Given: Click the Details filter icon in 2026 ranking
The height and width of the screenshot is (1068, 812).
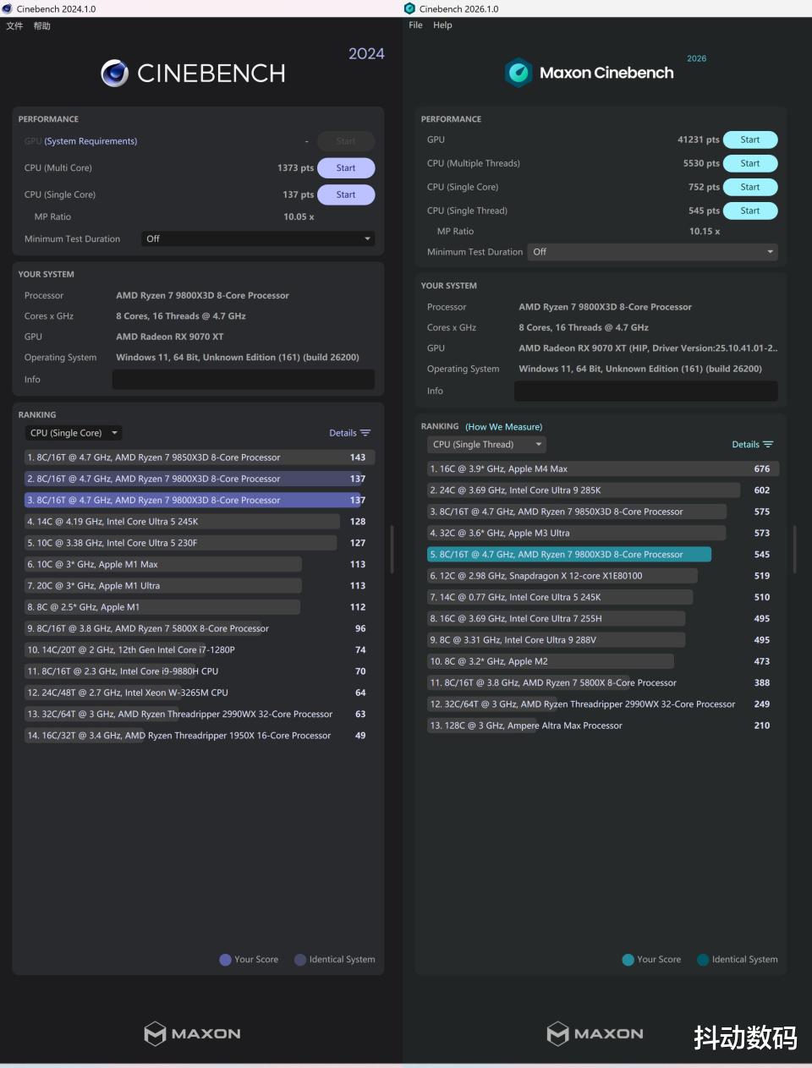Looking at the screenshot, I should point(768,445).
